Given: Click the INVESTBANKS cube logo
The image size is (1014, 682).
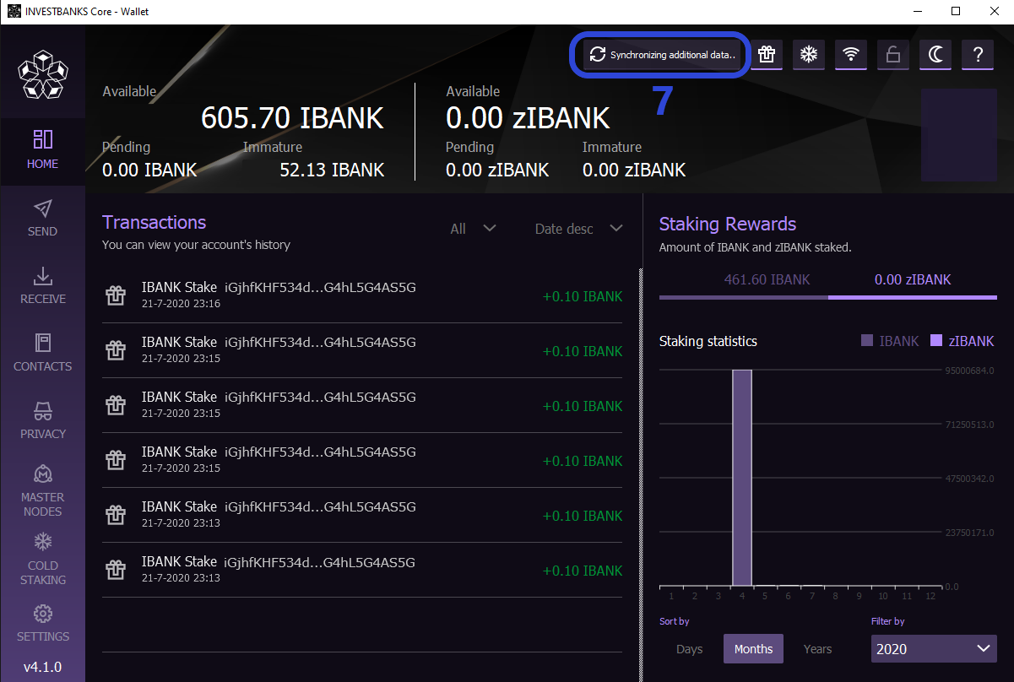Looking at the screenshot, I should click(x=43, y=73).
